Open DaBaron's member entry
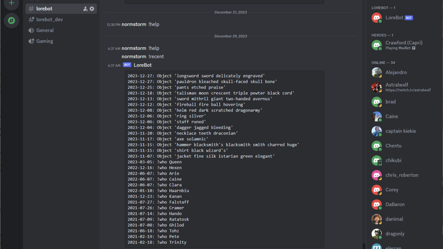The width and height of the screenshot is (443, 249). click(395, 204)
